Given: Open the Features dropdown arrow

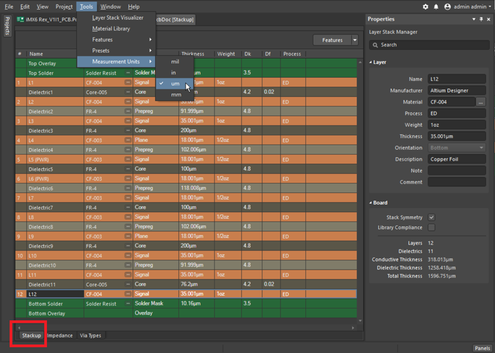Looking at the screenshot, I should 355,40.
